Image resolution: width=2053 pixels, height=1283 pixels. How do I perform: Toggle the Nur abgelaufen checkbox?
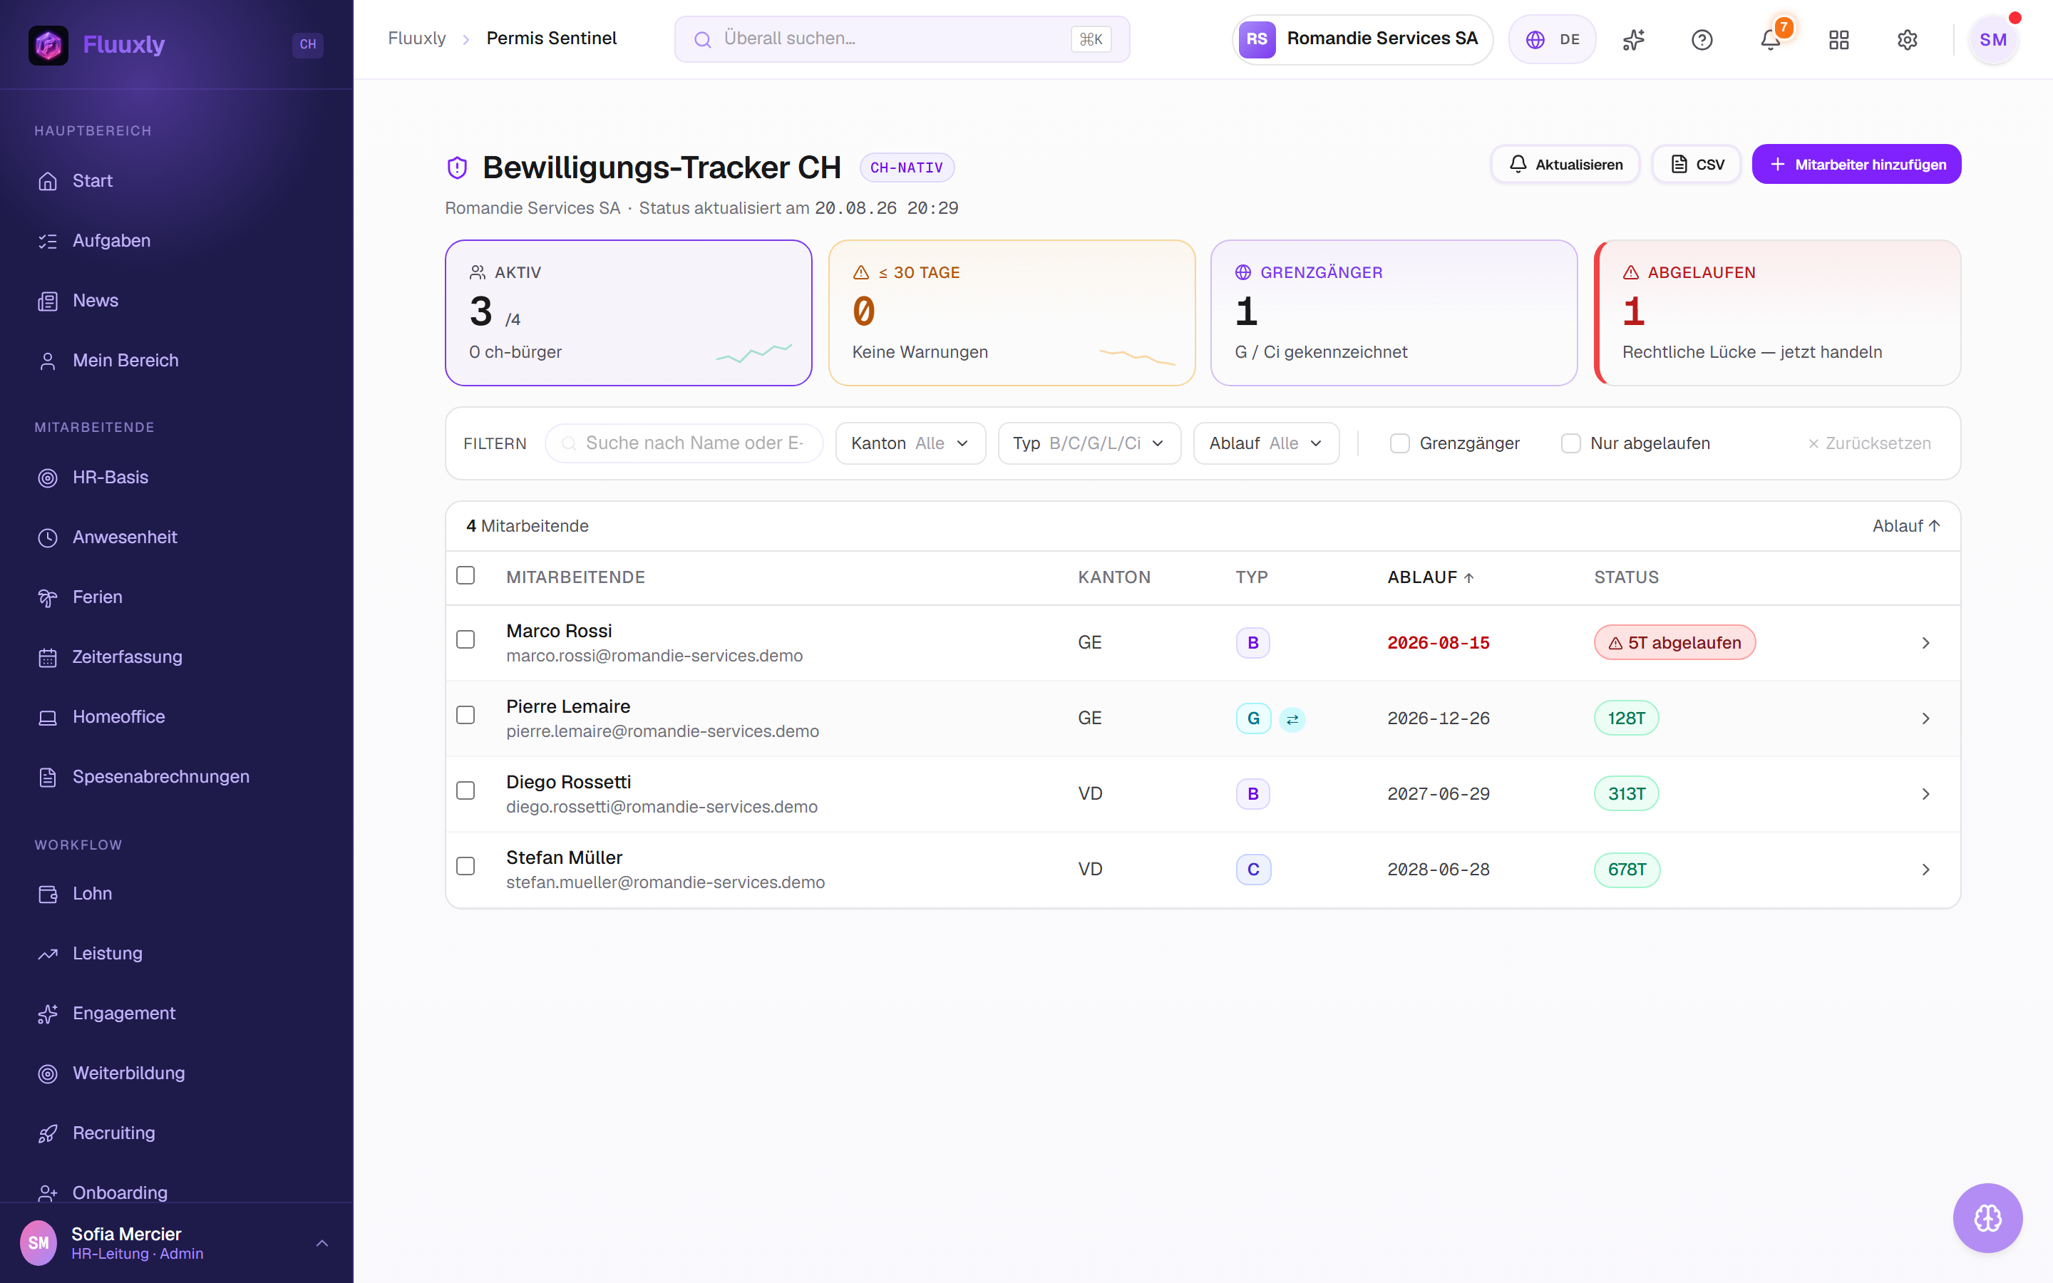[1570, 443]
